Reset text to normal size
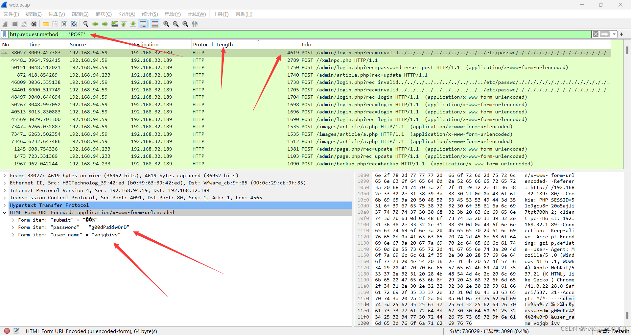 tap(185, 24)
